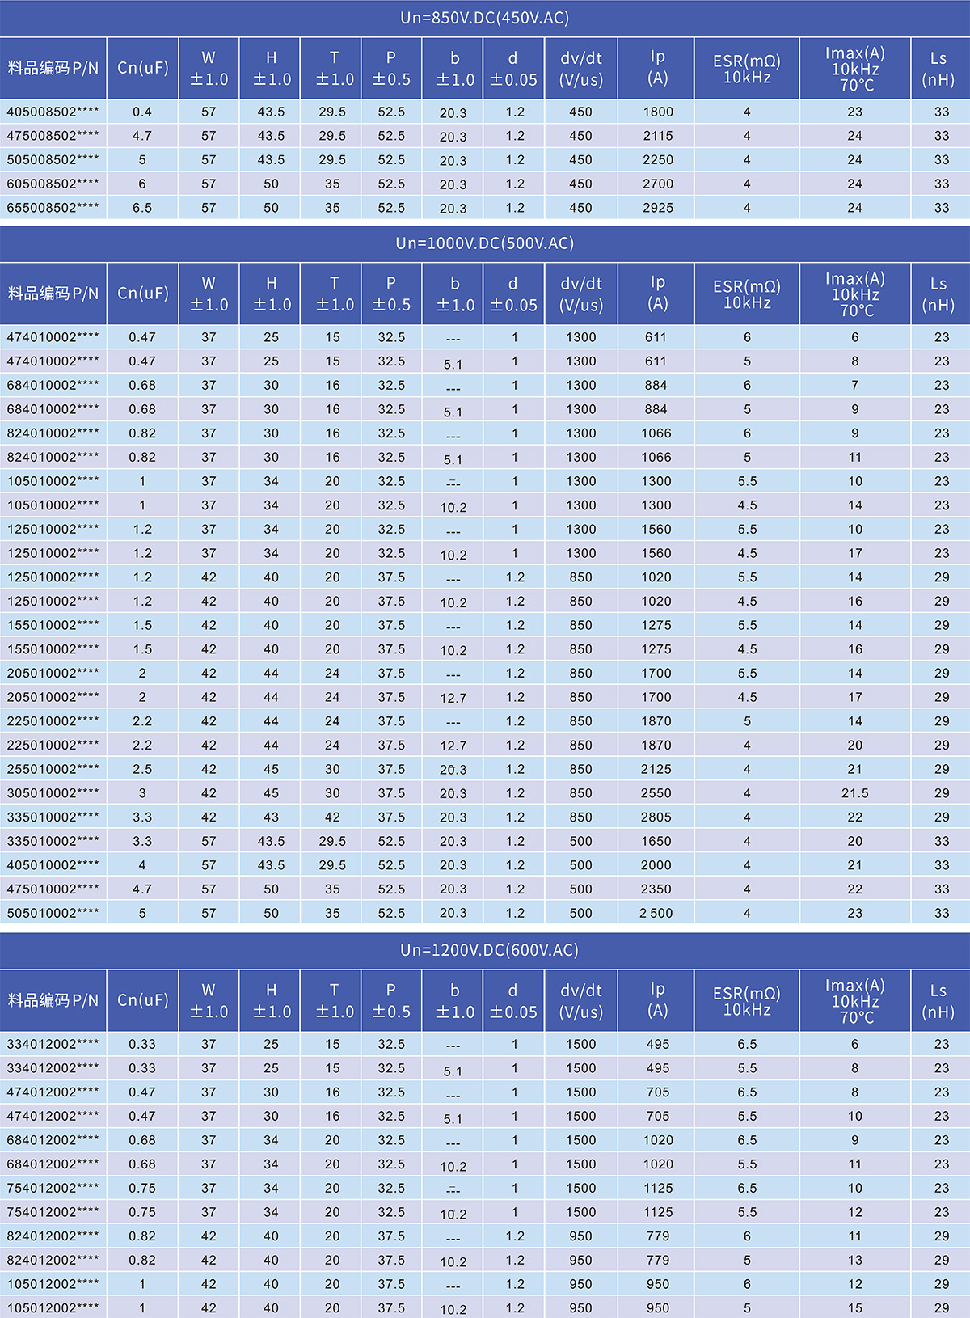
Task: Click the Ip value 1800
Action: pyautogui.click(x=658, y=112)
